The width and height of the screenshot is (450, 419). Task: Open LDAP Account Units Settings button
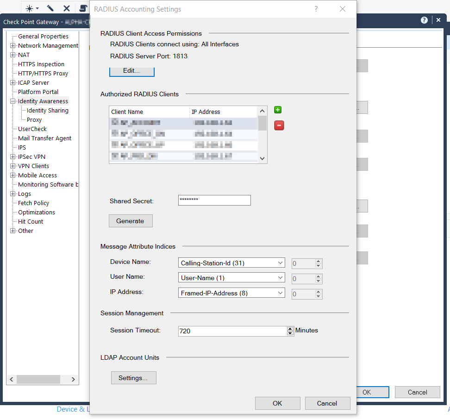tap(134, 378)
